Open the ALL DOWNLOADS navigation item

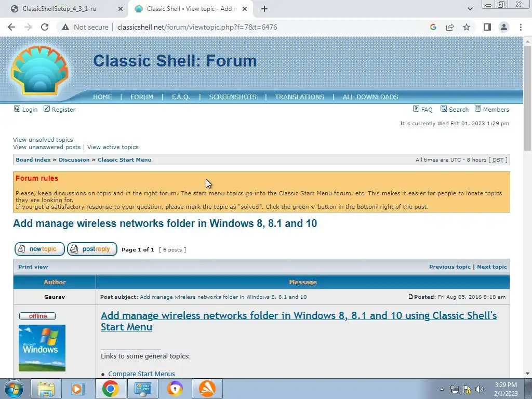coord(370,97)
